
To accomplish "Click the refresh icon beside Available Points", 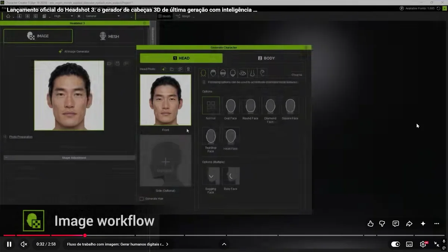I will 438,8.
